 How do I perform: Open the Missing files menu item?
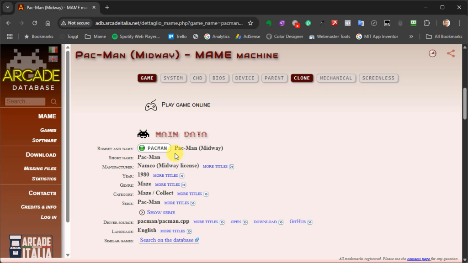point(40,168)
